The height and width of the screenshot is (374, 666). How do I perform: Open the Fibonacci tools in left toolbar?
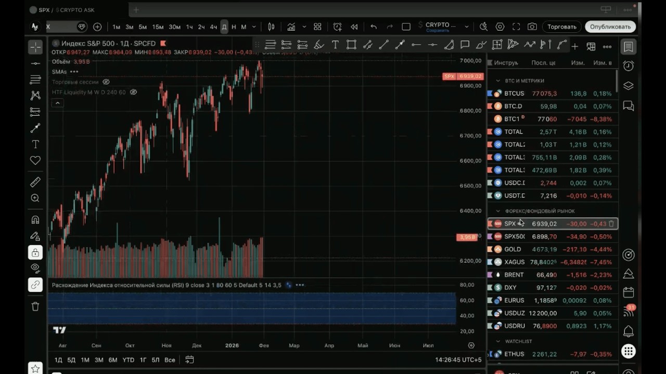(x=35, y=79)
